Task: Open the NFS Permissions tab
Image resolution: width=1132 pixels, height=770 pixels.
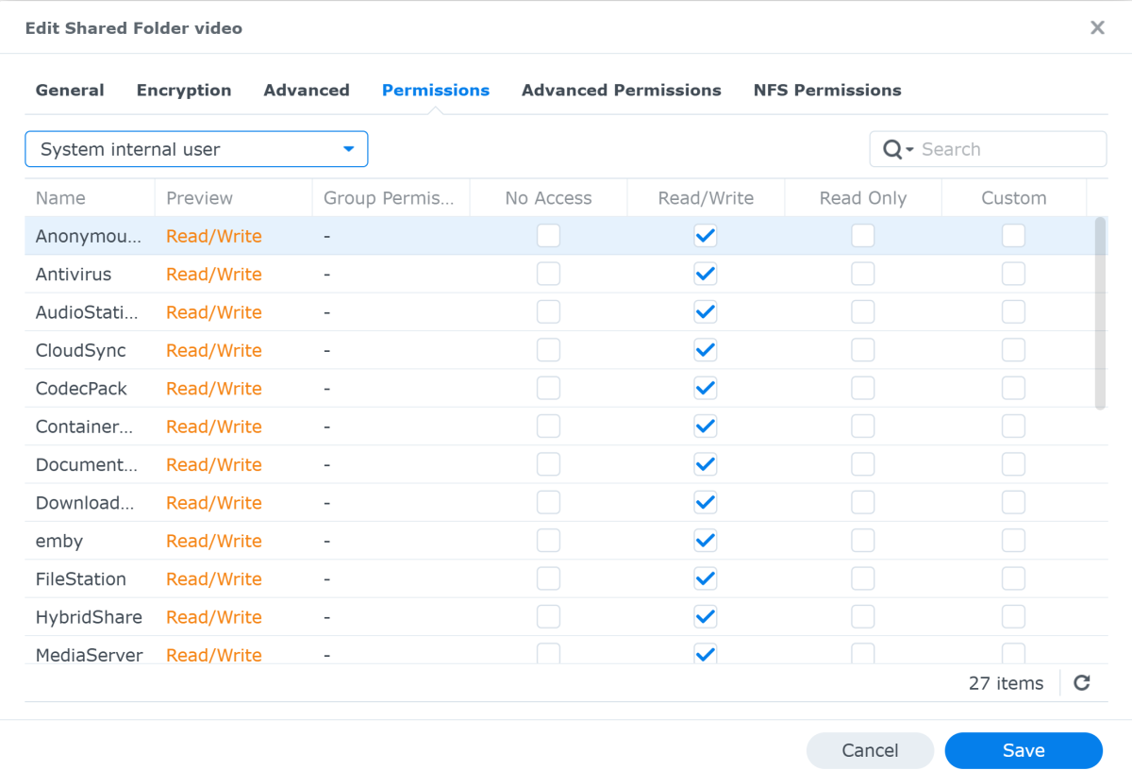Action: pyautogui.click(x=827, y=90)
